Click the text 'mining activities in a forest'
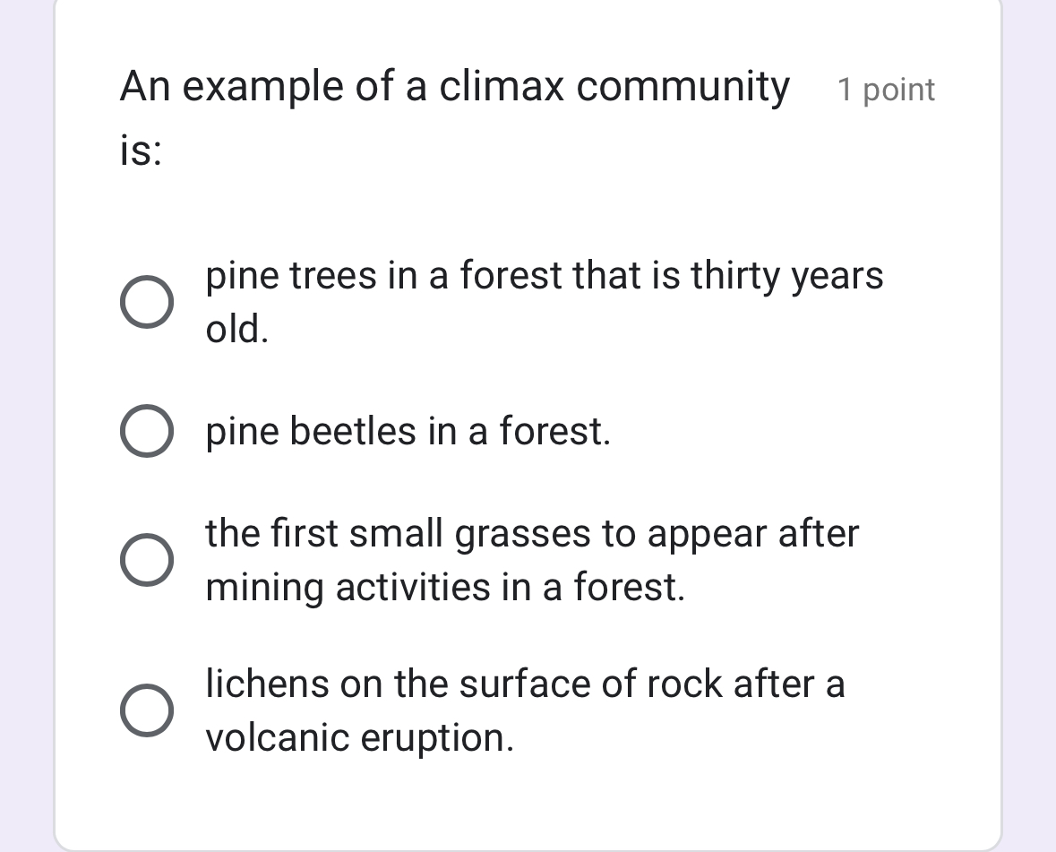The width and height of the screenshot is (1056, 852). pyautogui.click(x=444, y=587)
